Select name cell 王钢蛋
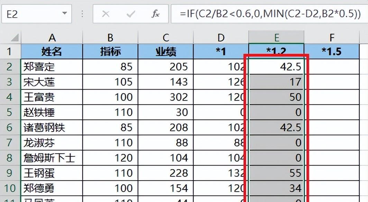The width and height of the screenshot is (368, 202). click(x=52, y=173)
